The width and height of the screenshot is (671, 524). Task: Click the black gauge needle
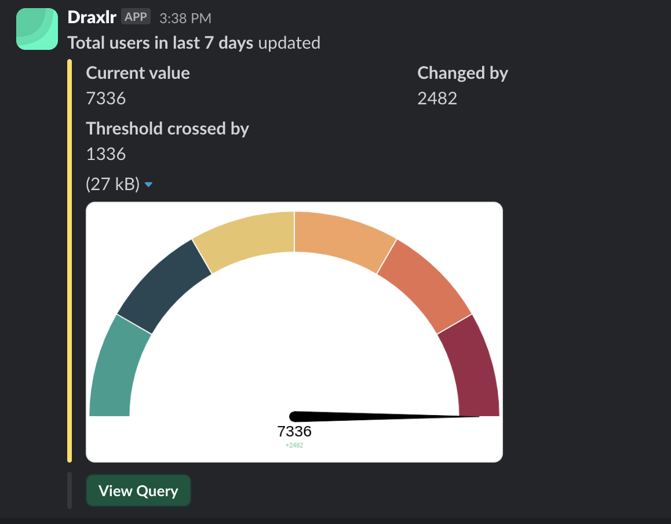click(x=384, y=416)
